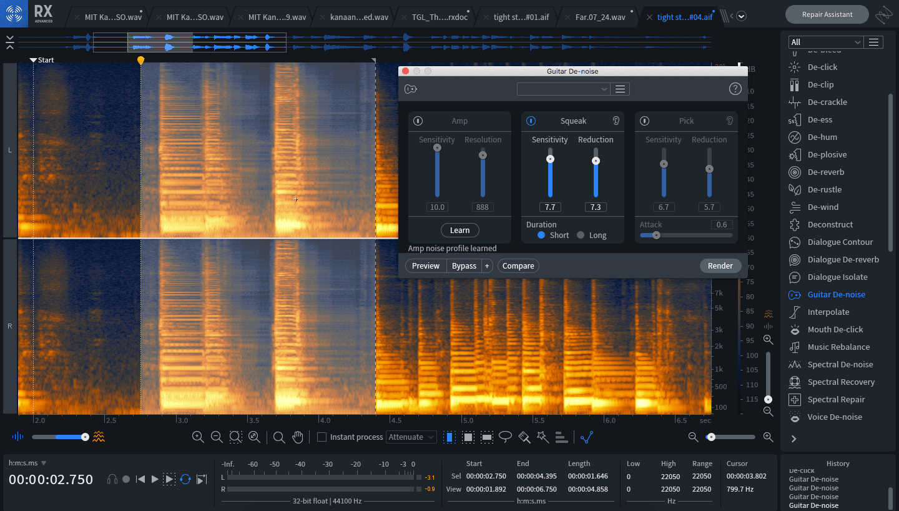Open the All module filter dropdown
Viewport: 899px width, 511px height.
(x=826, y=42)
